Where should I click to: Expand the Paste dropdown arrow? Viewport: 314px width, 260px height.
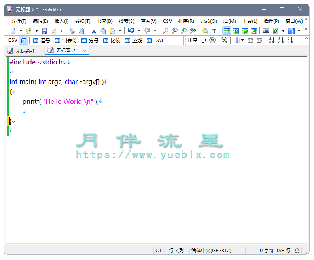pyautogui.click(x=120, y=31)
